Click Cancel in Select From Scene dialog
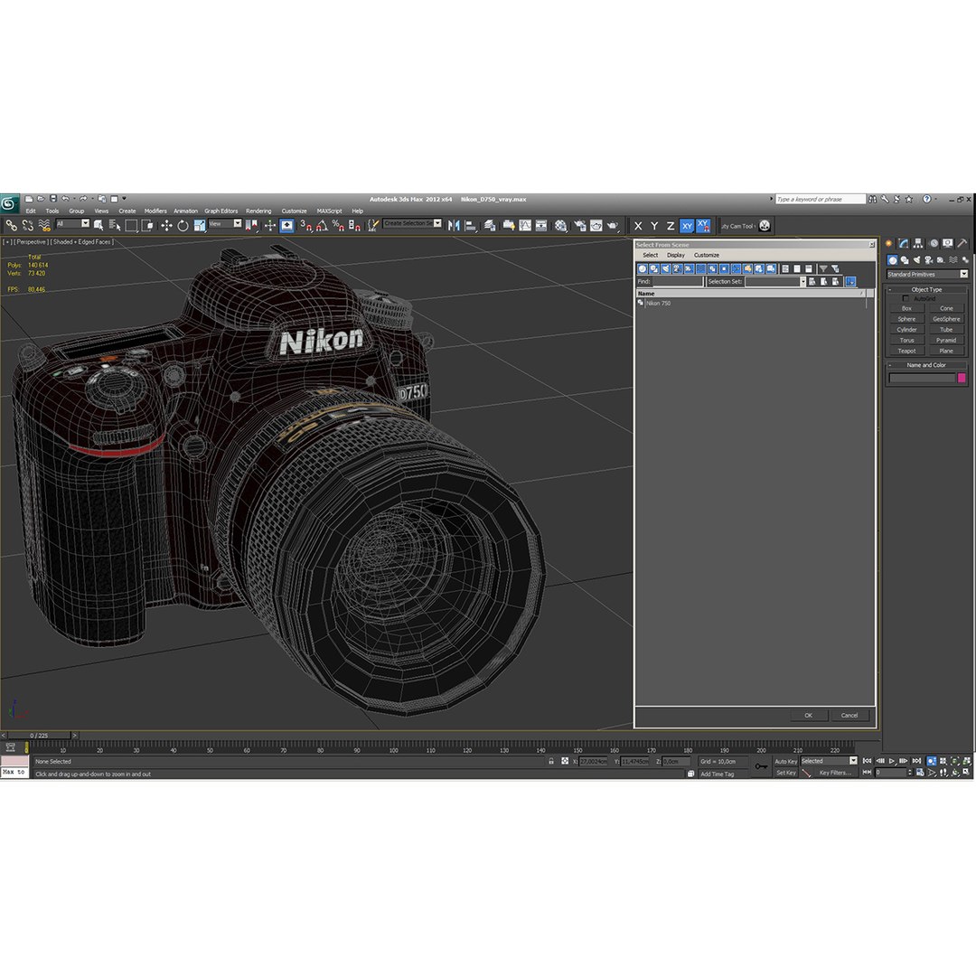The height and width of the screenshot is (976, 976). click(x=849, y=716)
